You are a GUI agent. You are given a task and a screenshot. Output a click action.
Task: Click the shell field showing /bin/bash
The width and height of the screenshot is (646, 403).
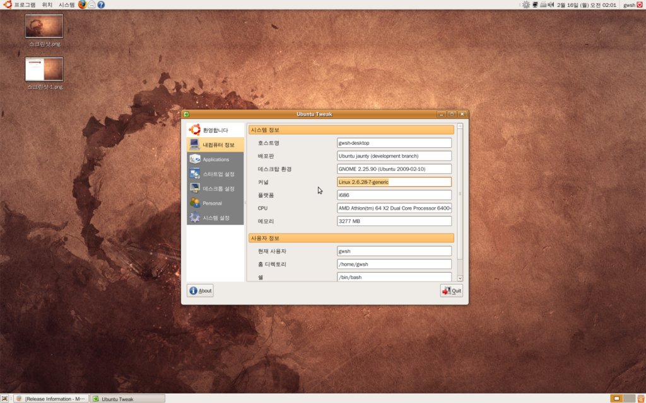pyautogui.click(x=394, y=277)
